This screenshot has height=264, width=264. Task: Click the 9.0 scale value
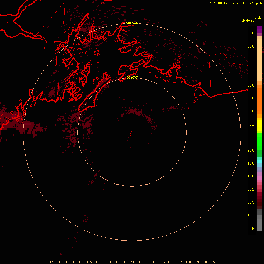point(251,46)
